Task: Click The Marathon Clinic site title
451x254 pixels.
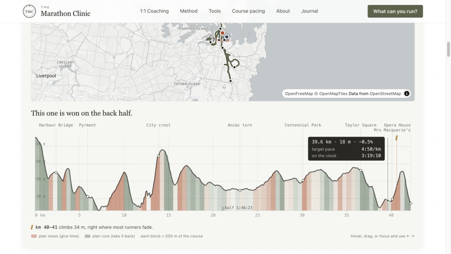Action: [x=66, y=11]
